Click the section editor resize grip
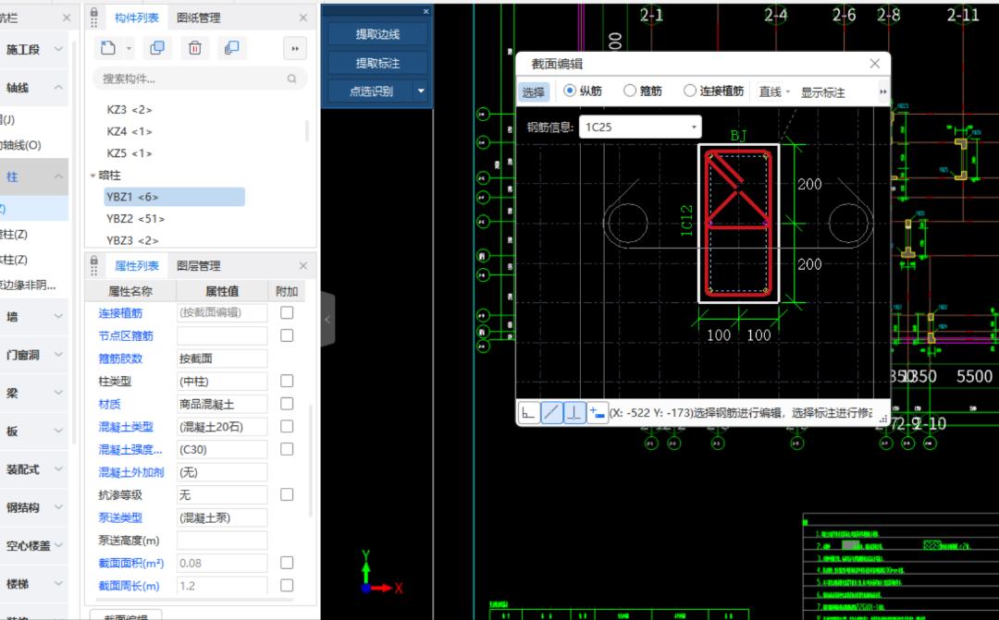Viewport: 999px width, 620px height. click(x=883, y=419)
